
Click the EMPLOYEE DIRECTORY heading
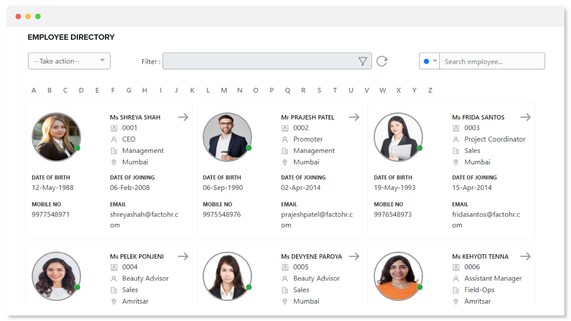71,37
